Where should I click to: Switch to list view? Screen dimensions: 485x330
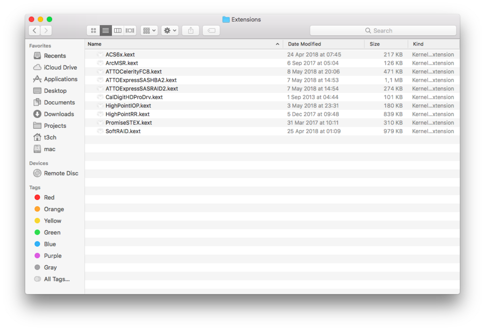pos(106,30)
